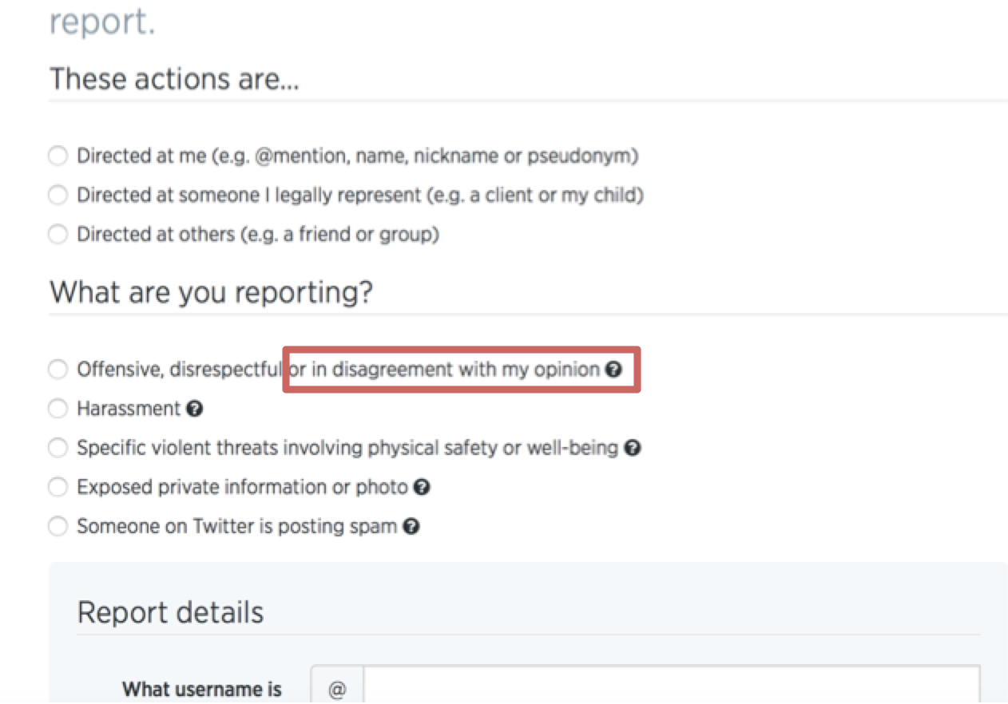Image resolution: width=1008 pixels, height=704 pixels.
Task: Click the @ prefix on username field
Action: click(337, 690)
